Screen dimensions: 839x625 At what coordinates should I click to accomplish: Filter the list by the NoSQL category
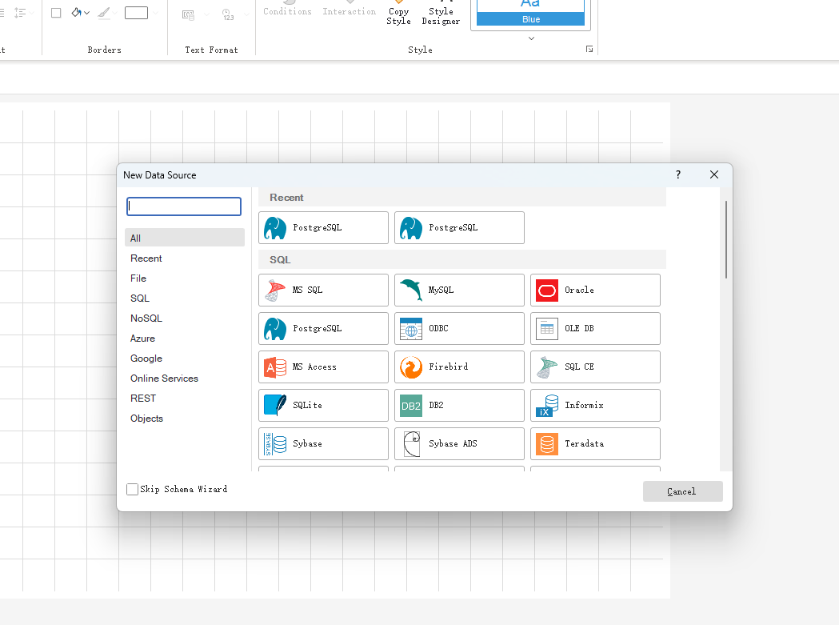click(x=146, y=319)
